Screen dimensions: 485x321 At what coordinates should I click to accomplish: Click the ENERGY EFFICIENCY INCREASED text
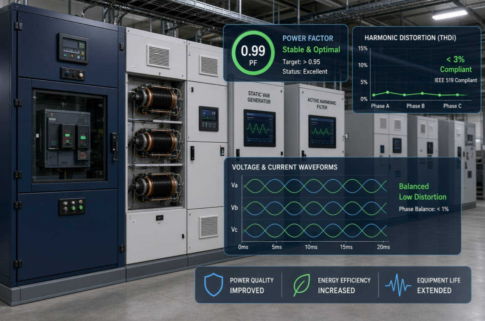coord(344,285)
